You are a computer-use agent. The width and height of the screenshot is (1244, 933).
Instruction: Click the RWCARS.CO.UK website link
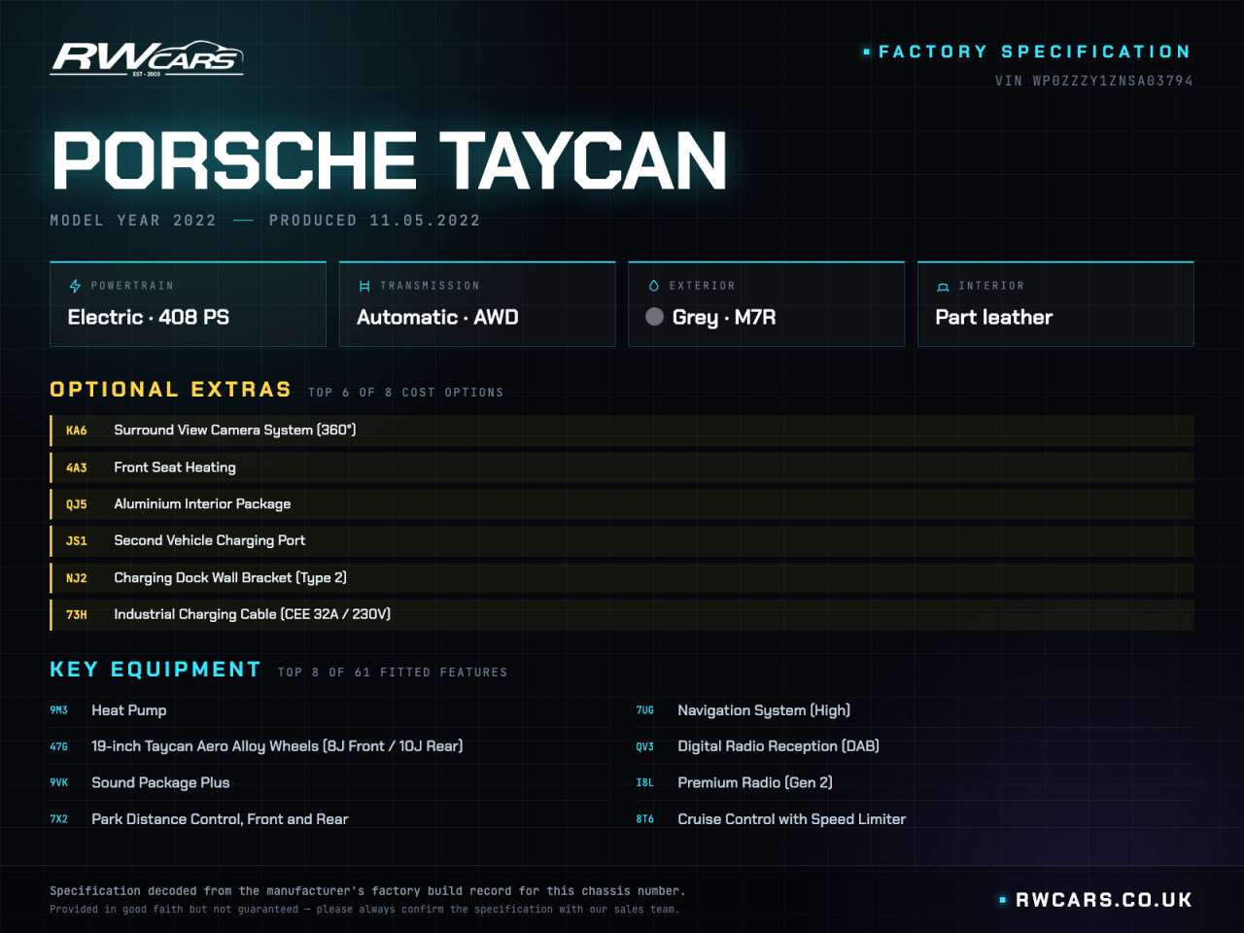[x=1104, y=900]
